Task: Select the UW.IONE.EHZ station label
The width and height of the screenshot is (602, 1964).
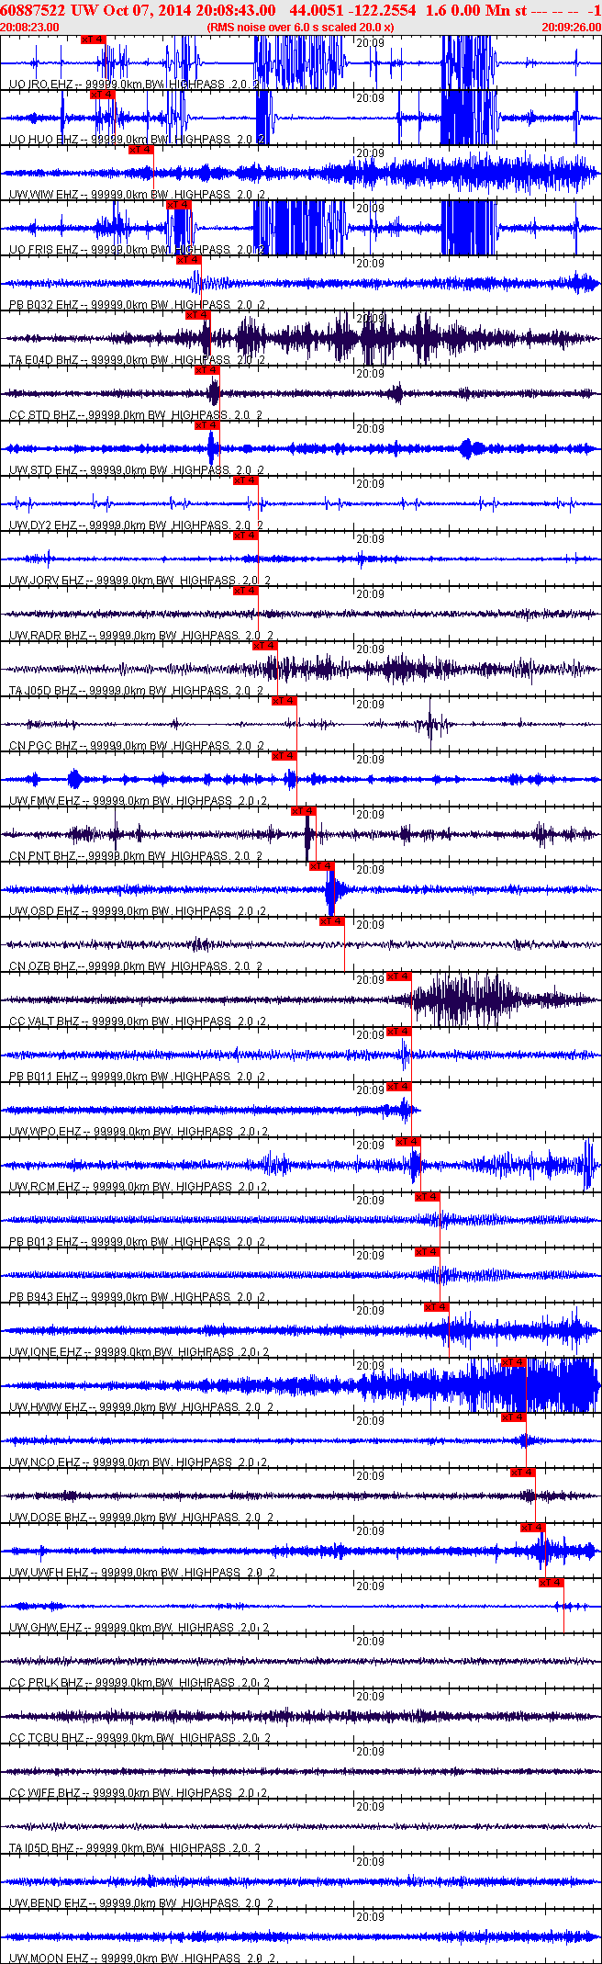Action: (139, 1352)
